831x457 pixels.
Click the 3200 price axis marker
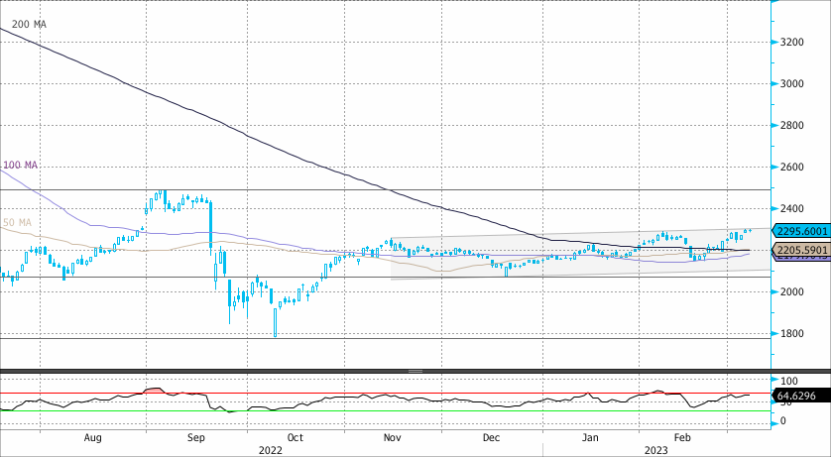[x=792, y=43]
